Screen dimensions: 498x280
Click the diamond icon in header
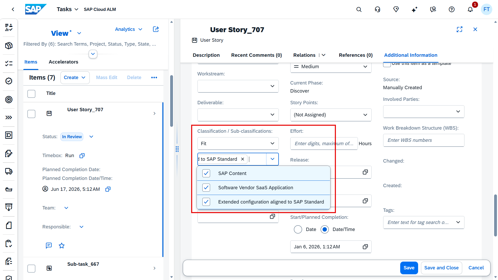tap(396, 9)
